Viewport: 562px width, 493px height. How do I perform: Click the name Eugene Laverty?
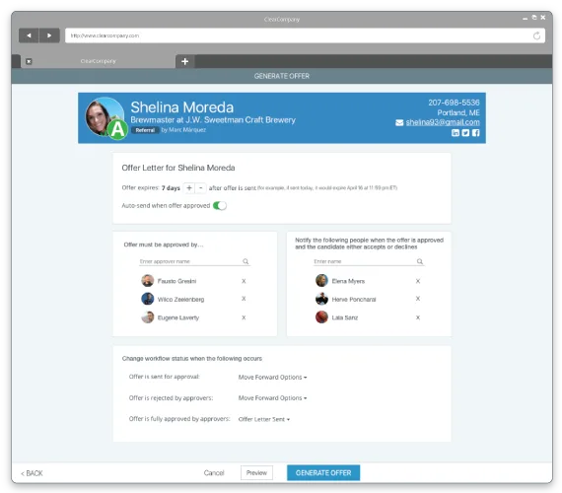pos(178,317)
